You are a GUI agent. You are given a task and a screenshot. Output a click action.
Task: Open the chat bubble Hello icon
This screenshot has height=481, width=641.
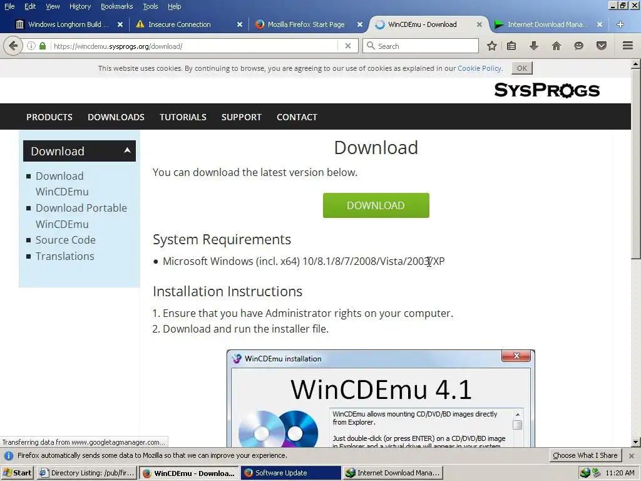(x=578, y=46)
